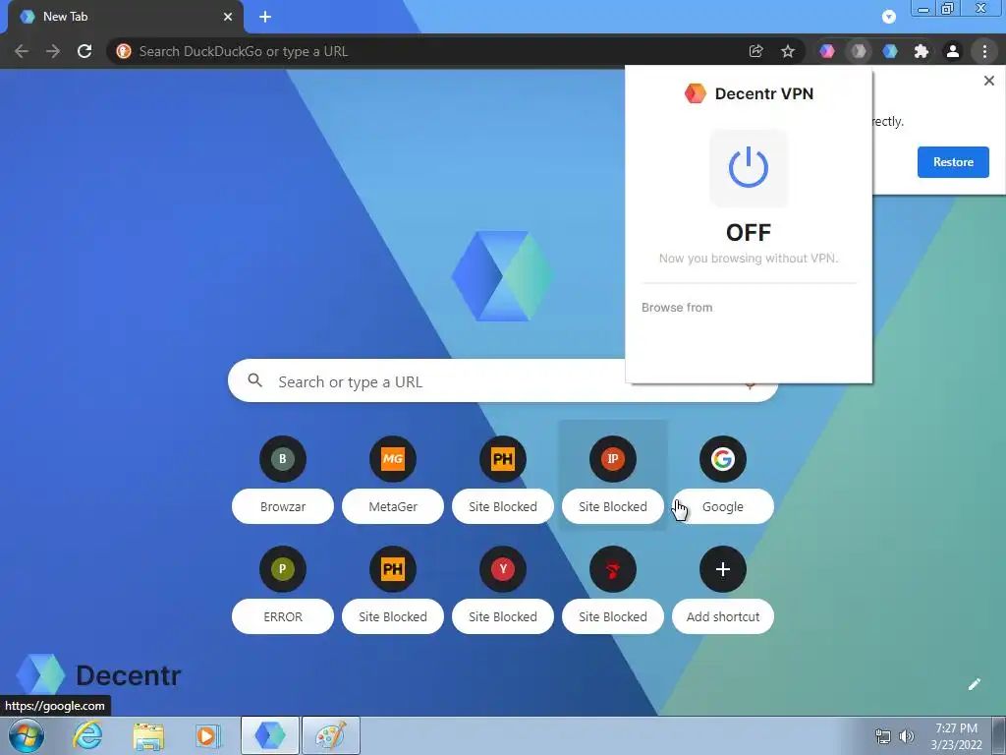1006x755 pixels.
Task: Click the highlighted gray Decentr VPN extension icon
Action: pyautogui.click(x=859, y=51)
